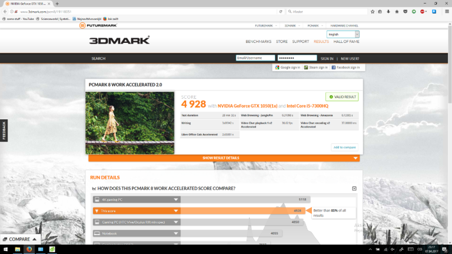Click the Add to compare button

(344, 147)
